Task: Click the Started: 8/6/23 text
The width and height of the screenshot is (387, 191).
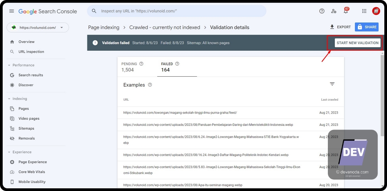Action: 145,43
